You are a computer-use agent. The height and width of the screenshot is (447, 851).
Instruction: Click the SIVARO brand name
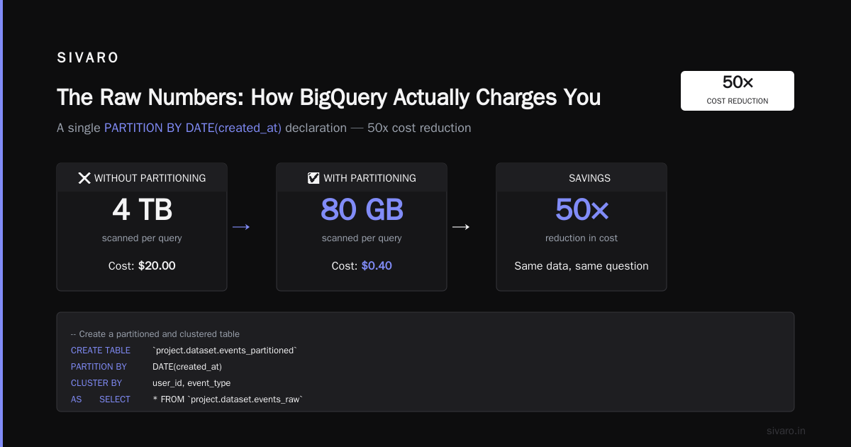click(x=88, y=58)
